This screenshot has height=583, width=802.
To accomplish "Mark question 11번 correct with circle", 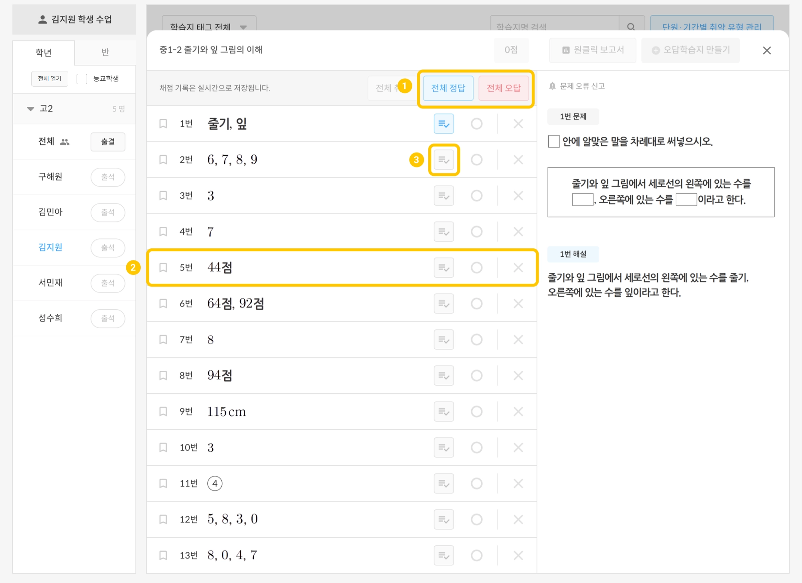I will [476, 483].
